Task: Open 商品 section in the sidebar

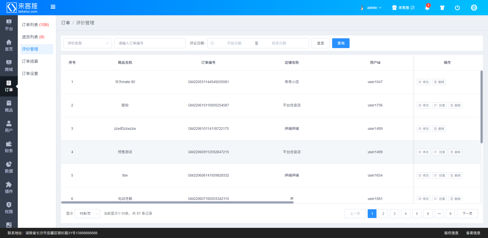Action: click(x=9, y=107)
